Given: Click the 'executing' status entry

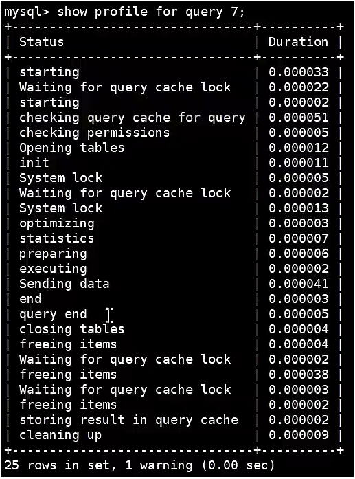Looking at the screenshot, I should [x=53, y=269].
